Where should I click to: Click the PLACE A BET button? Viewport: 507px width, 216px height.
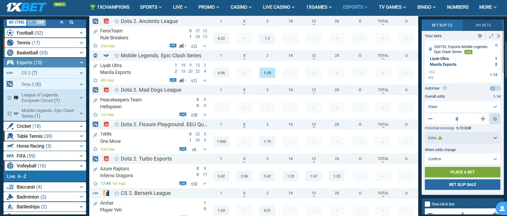click(x=462, y=172)
